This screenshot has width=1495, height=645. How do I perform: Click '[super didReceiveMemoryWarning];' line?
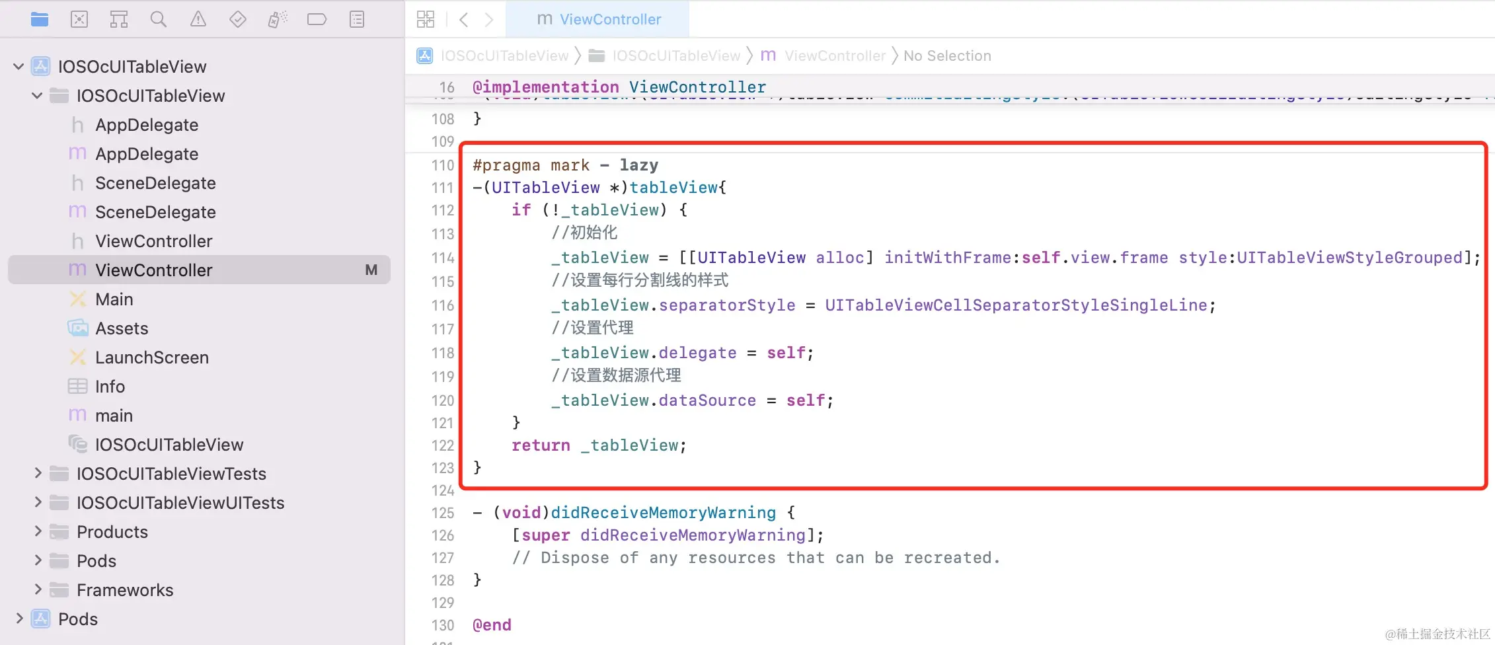[x=668, y=535]
